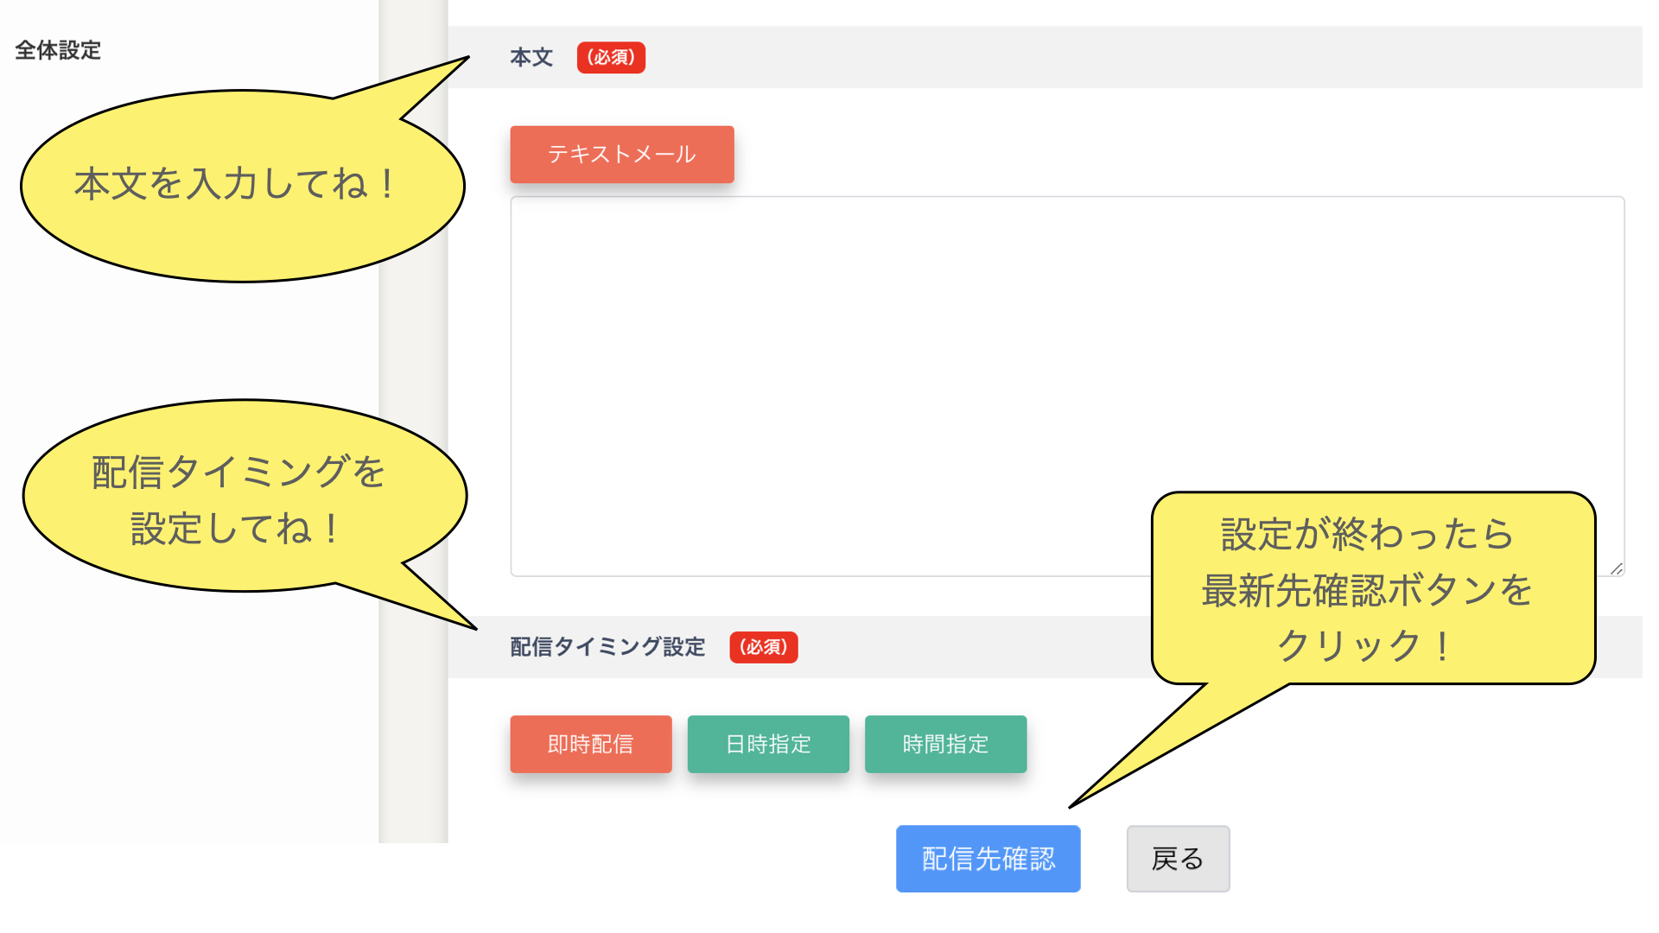This screenshot has width=1659, height=933.
Task: Click the 配信タイミングを設定してね speech bubble
Action: click(238, 498)
